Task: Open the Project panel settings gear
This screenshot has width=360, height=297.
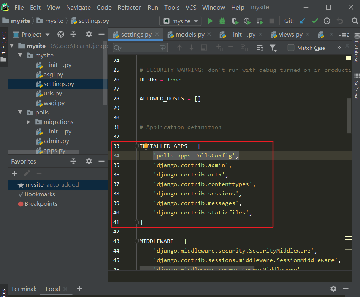Action: [89, 35]
